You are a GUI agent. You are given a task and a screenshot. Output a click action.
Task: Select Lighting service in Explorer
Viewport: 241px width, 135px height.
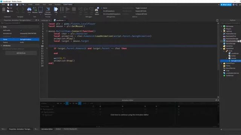click(x=229, y=31)
